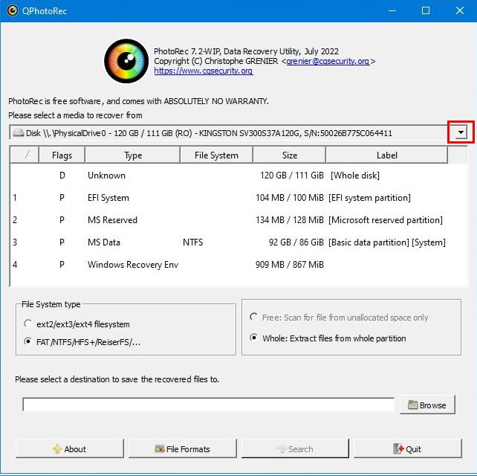477x476 pixels.
Task: Click the star icon on About button
Action: (x=57, y=448)
